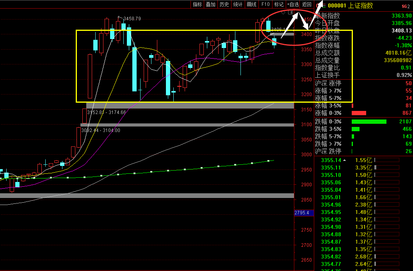The height and width of the screenshot is (271, 413).
Task: Select the percentage change -1.30%
Action: click(403, 45)
